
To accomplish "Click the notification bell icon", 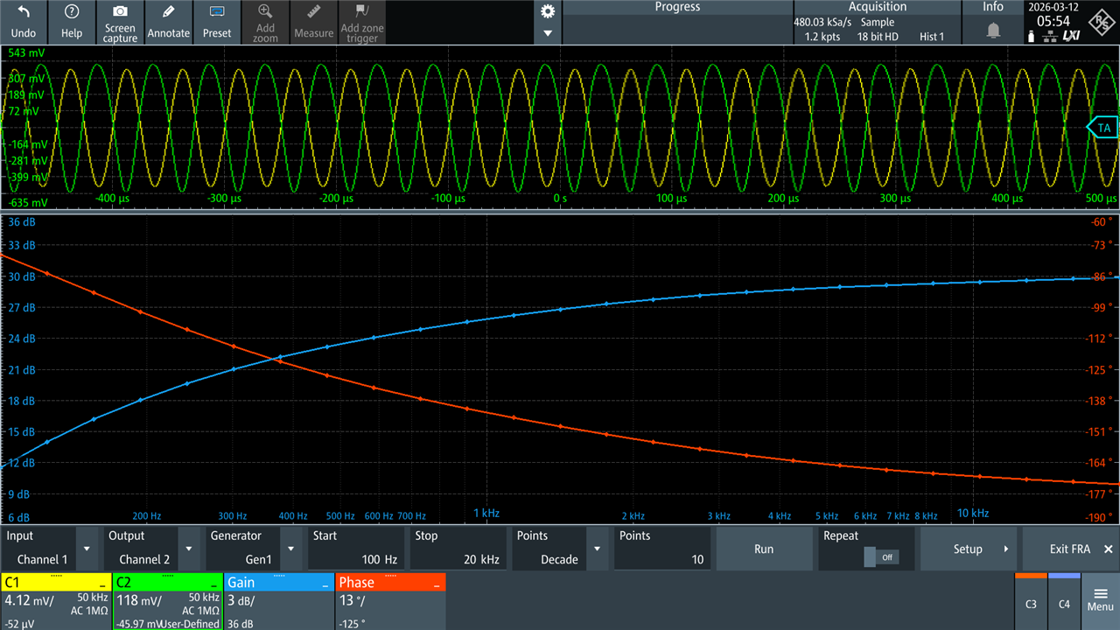I will (x=993, y=31).
